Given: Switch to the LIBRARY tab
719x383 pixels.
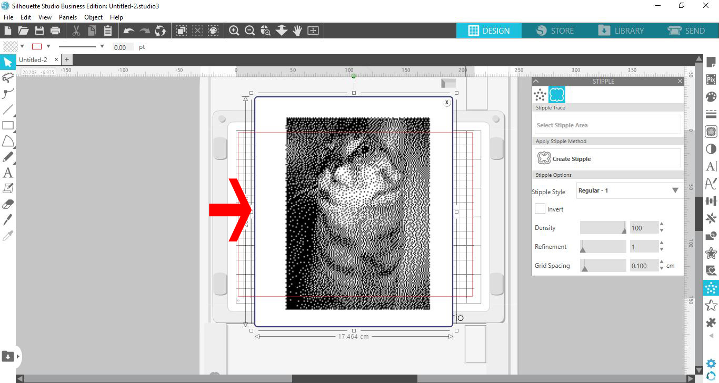Looking at the screenshot, I should (621, 31).
